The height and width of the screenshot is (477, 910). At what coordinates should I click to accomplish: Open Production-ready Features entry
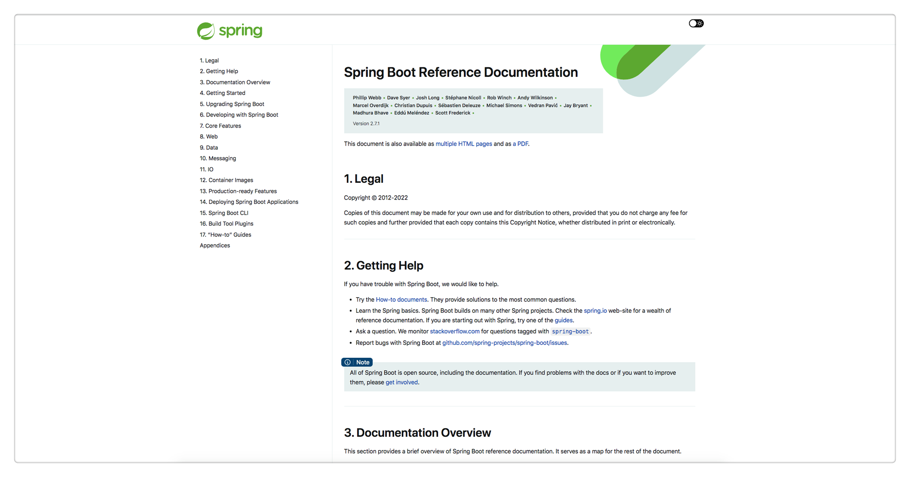pos(238,191)
